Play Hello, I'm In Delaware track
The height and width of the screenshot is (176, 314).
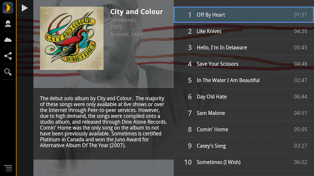point(244,47)
